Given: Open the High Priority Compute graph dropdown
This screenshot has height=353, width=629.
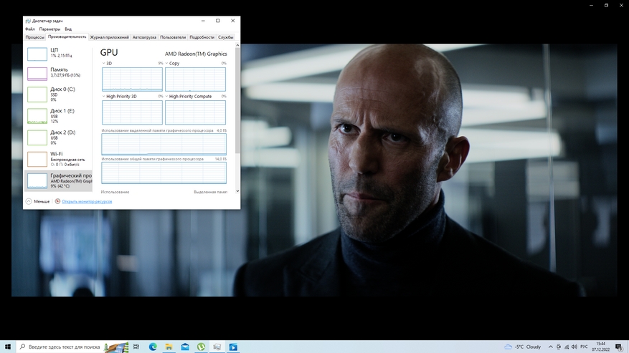Looking at the screenshot, I should coord(167,97).
